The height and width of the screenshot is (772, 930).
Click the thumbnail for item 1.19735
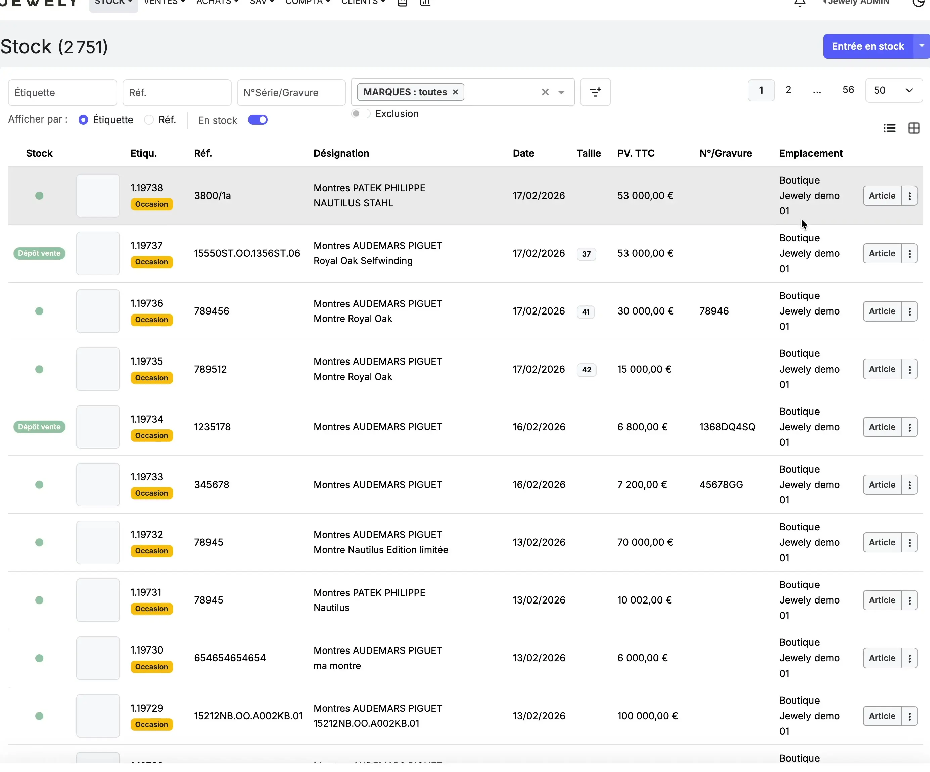[x=98, y=369]
